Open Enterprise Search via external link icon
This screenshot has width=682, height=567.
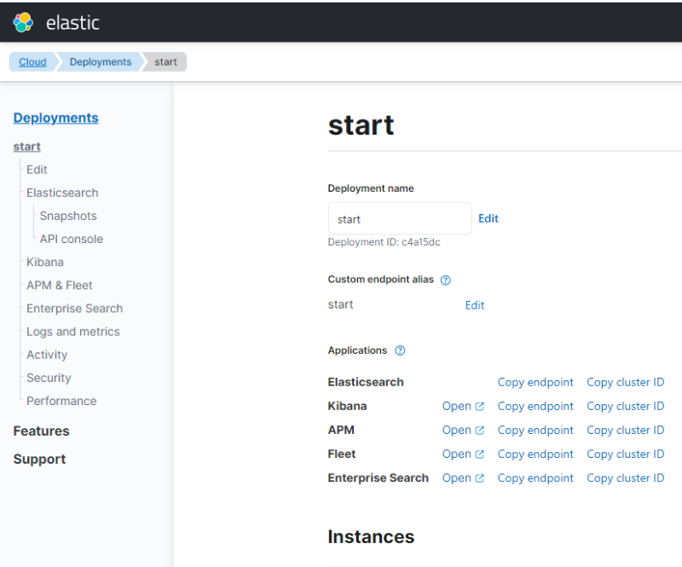click(x=479, y=478)
